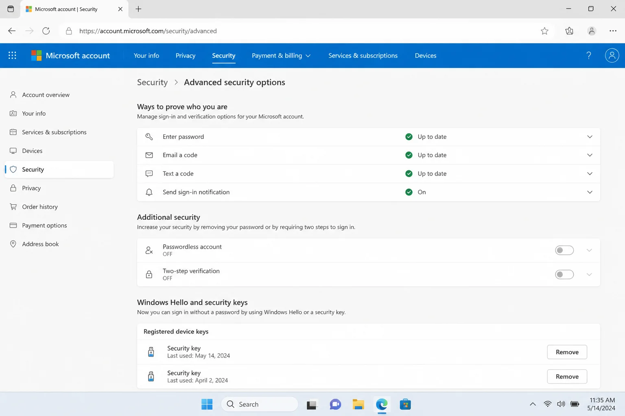Open the account profile avatar in header
Image resolution: width=625 pixels, height=416 pixels.
click(612, 55)
